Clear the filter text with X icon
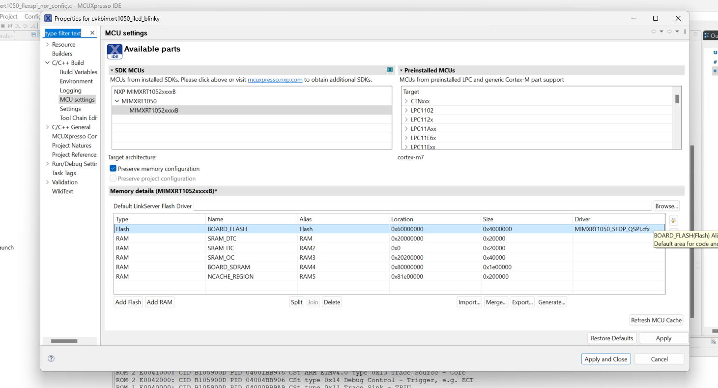 click(x=92, y=33)
